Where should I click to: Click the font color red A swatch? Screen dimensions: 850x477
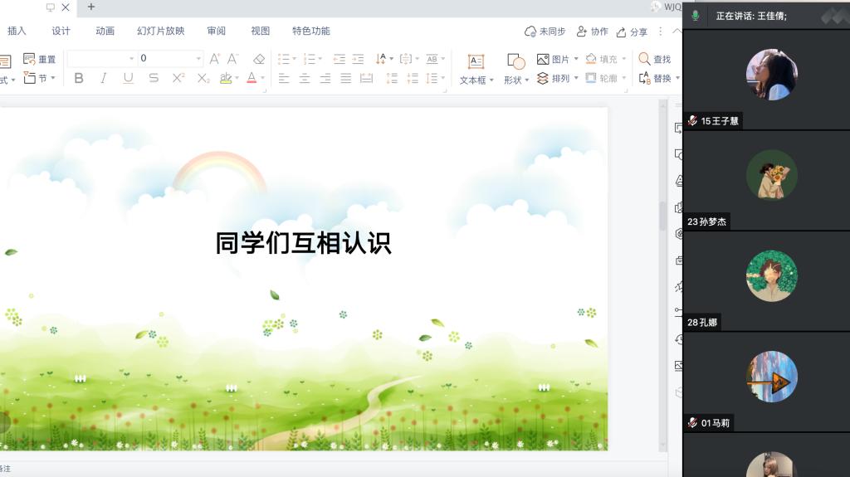pos(252,78)
